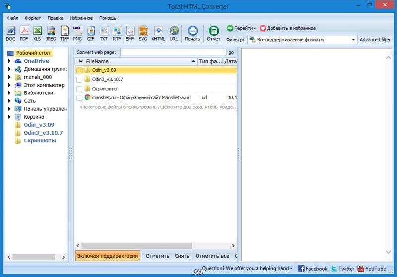Screen dimensions: 397x277
Task: Check the Odin_v3.09 row checkbox
Action: tap(79, 70)
